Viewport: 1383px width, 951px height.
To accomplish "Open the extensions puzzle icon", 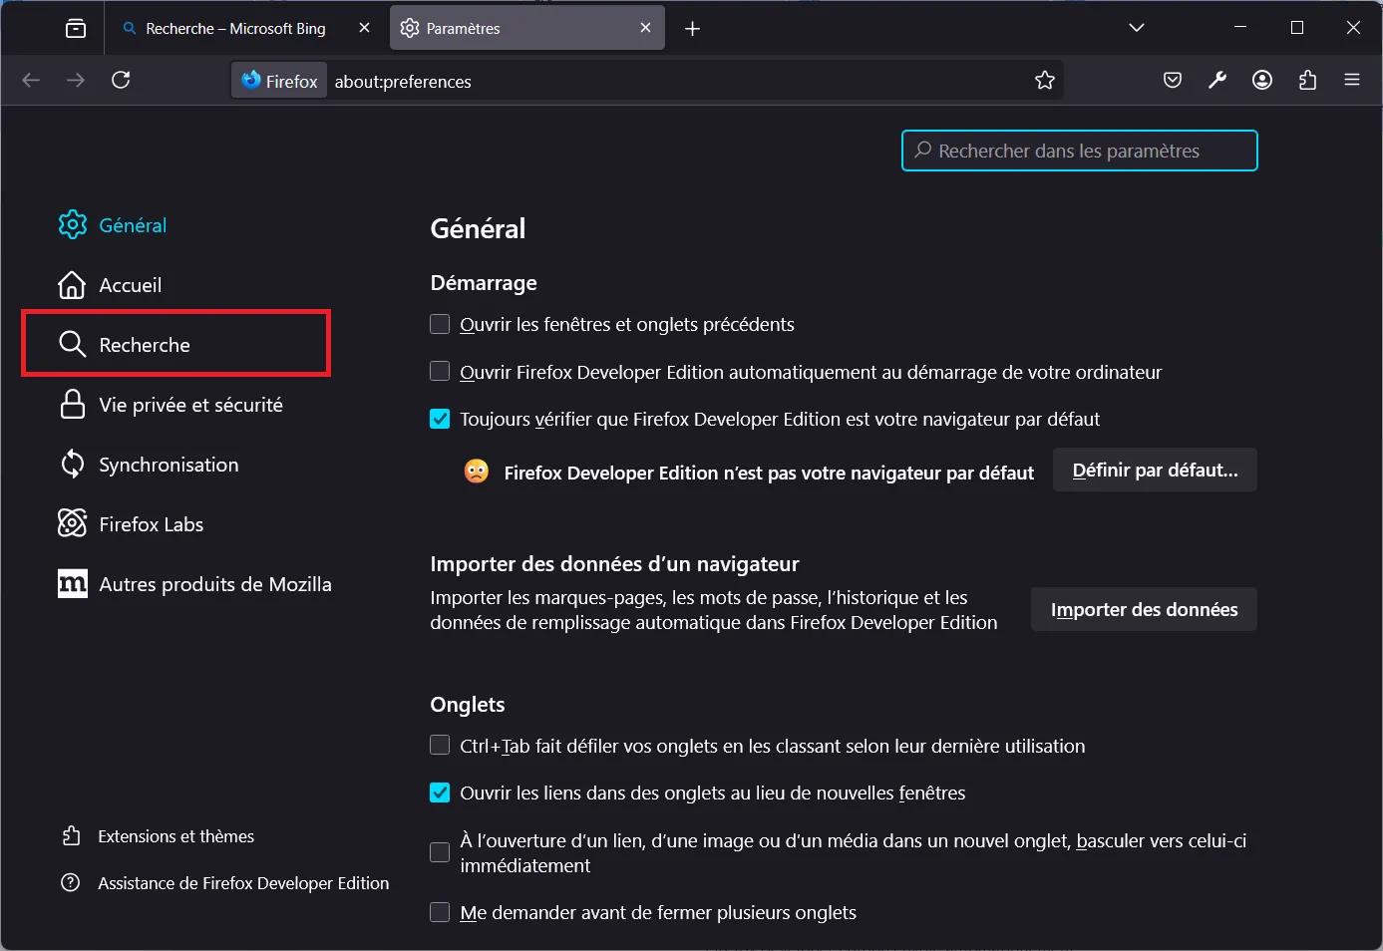I will pyautogui.click(x=1307, y=81).
